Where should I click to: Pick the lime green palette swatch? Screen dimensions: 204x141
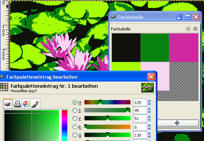click(126, 66)
